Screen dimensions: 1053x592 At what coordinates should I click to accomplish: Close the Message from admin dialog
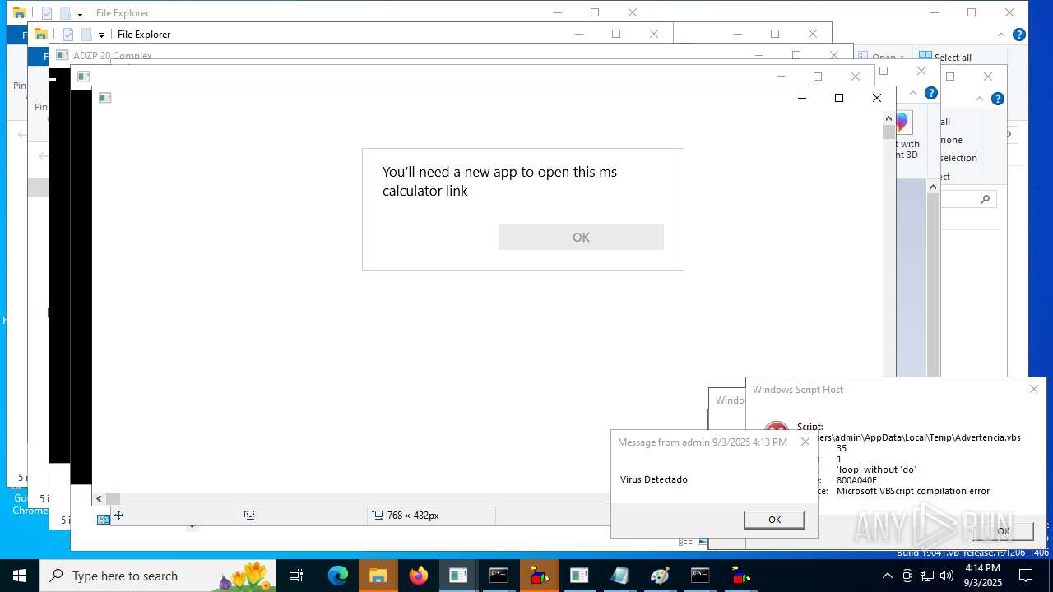pyautogui.click(x=805, y=442)
